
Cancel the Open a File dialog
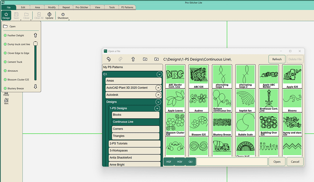pyautogui.click(x=295, y=162)
